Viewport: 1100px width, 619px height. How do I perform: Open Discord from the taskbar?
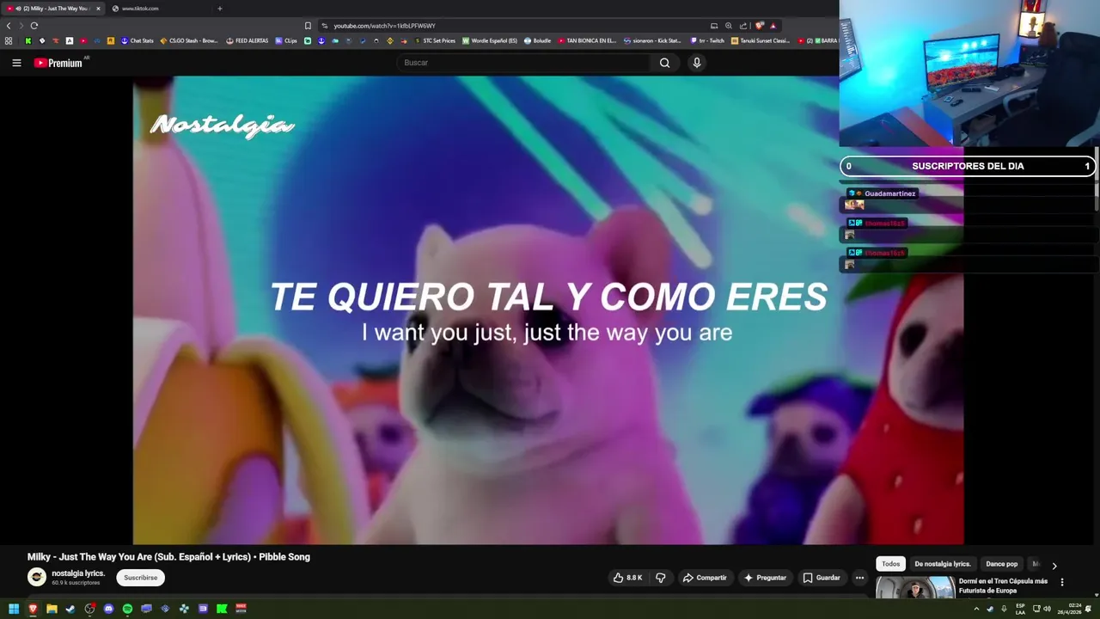(108, 609)
